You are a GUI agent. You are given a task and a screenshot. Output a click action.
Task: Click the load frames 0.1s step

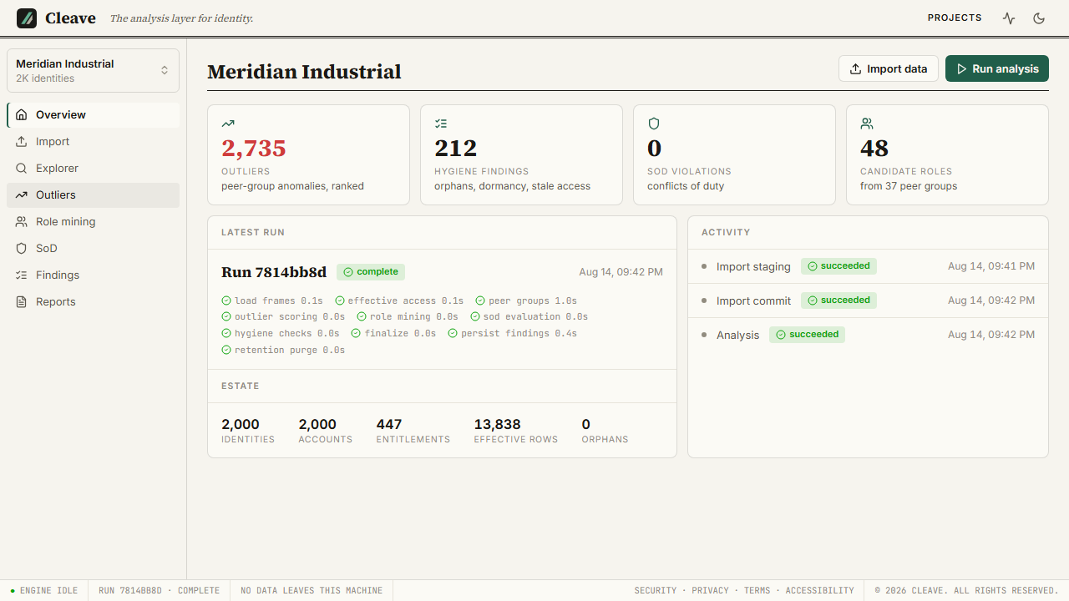click(x=272, y=300)
